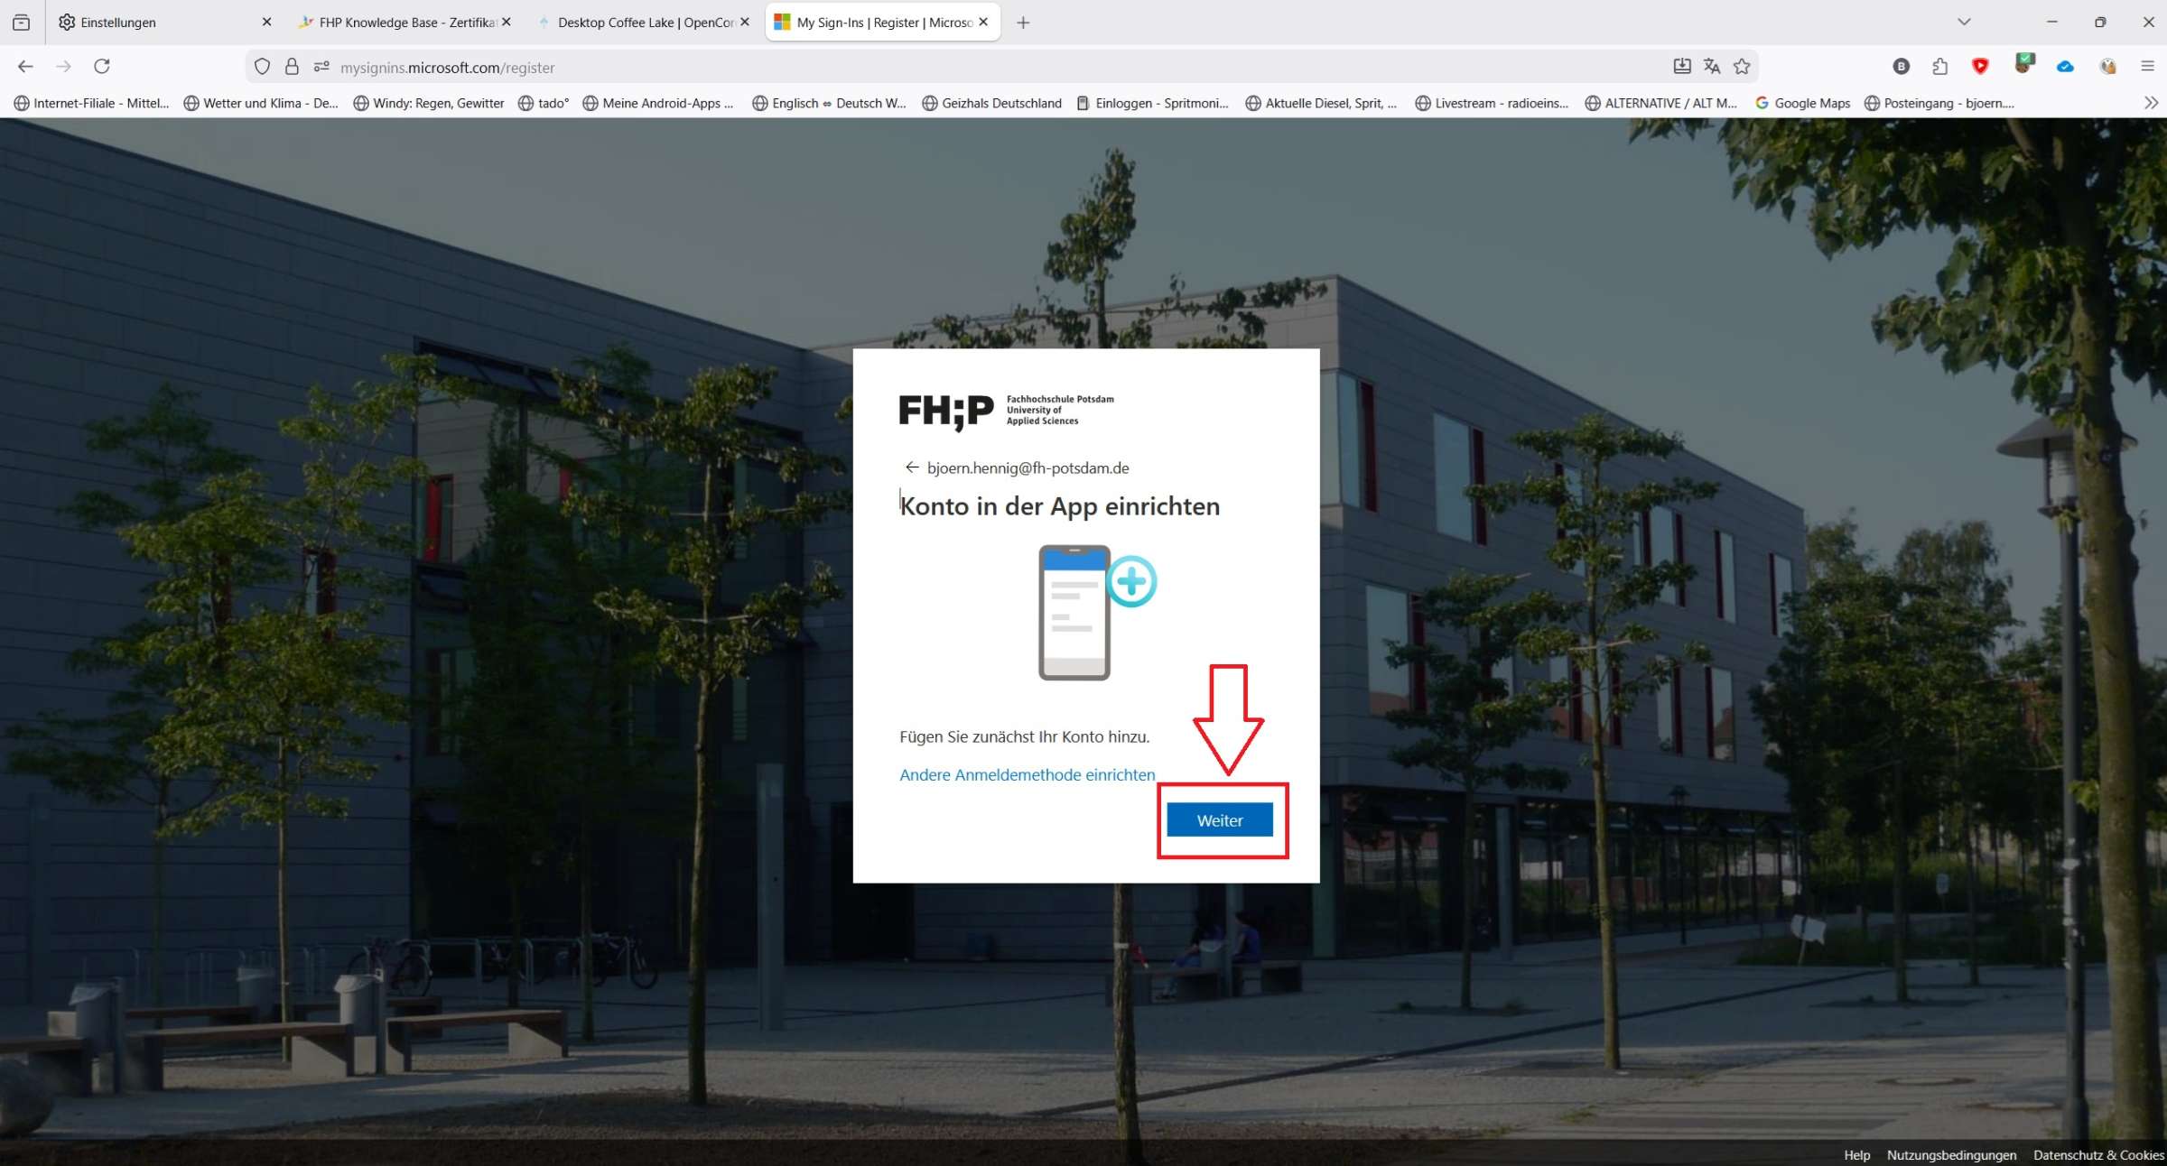
Task: Open the Firefox hamburger menu
Action: click(x=2148, y=66)
